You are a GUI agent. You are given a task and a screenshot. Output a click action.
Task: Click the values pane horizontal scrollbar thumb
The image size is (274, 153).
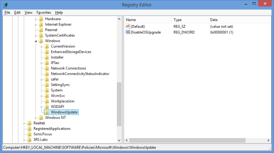click(x=187, y=140)
